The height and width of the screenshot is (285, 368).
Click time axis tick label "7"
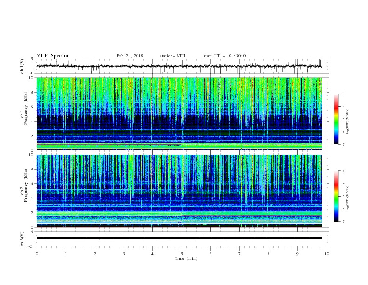click(x=239, y=254)
